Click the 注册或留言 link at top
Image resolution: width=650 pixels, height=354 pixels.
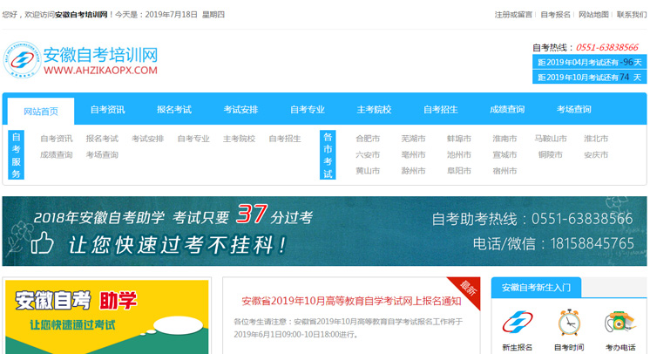pyautogui.click(x=513, y=15)
